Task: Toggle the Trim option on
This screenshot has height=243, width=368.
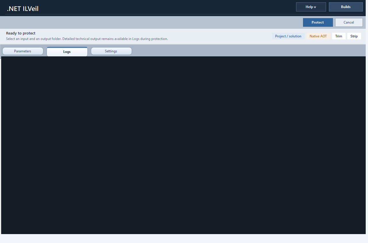Action: [339, 36]
